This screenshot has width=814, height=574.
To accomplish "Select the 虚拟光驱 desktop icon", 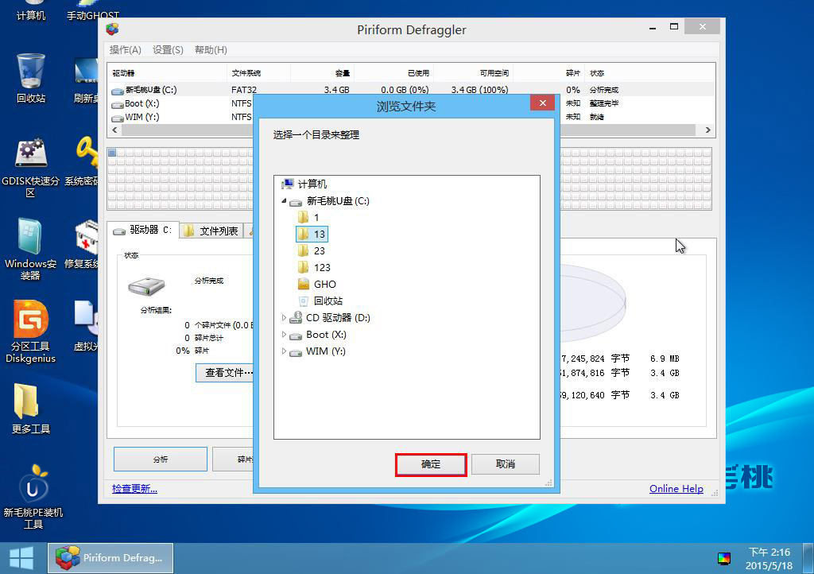I will pos(85,326).
